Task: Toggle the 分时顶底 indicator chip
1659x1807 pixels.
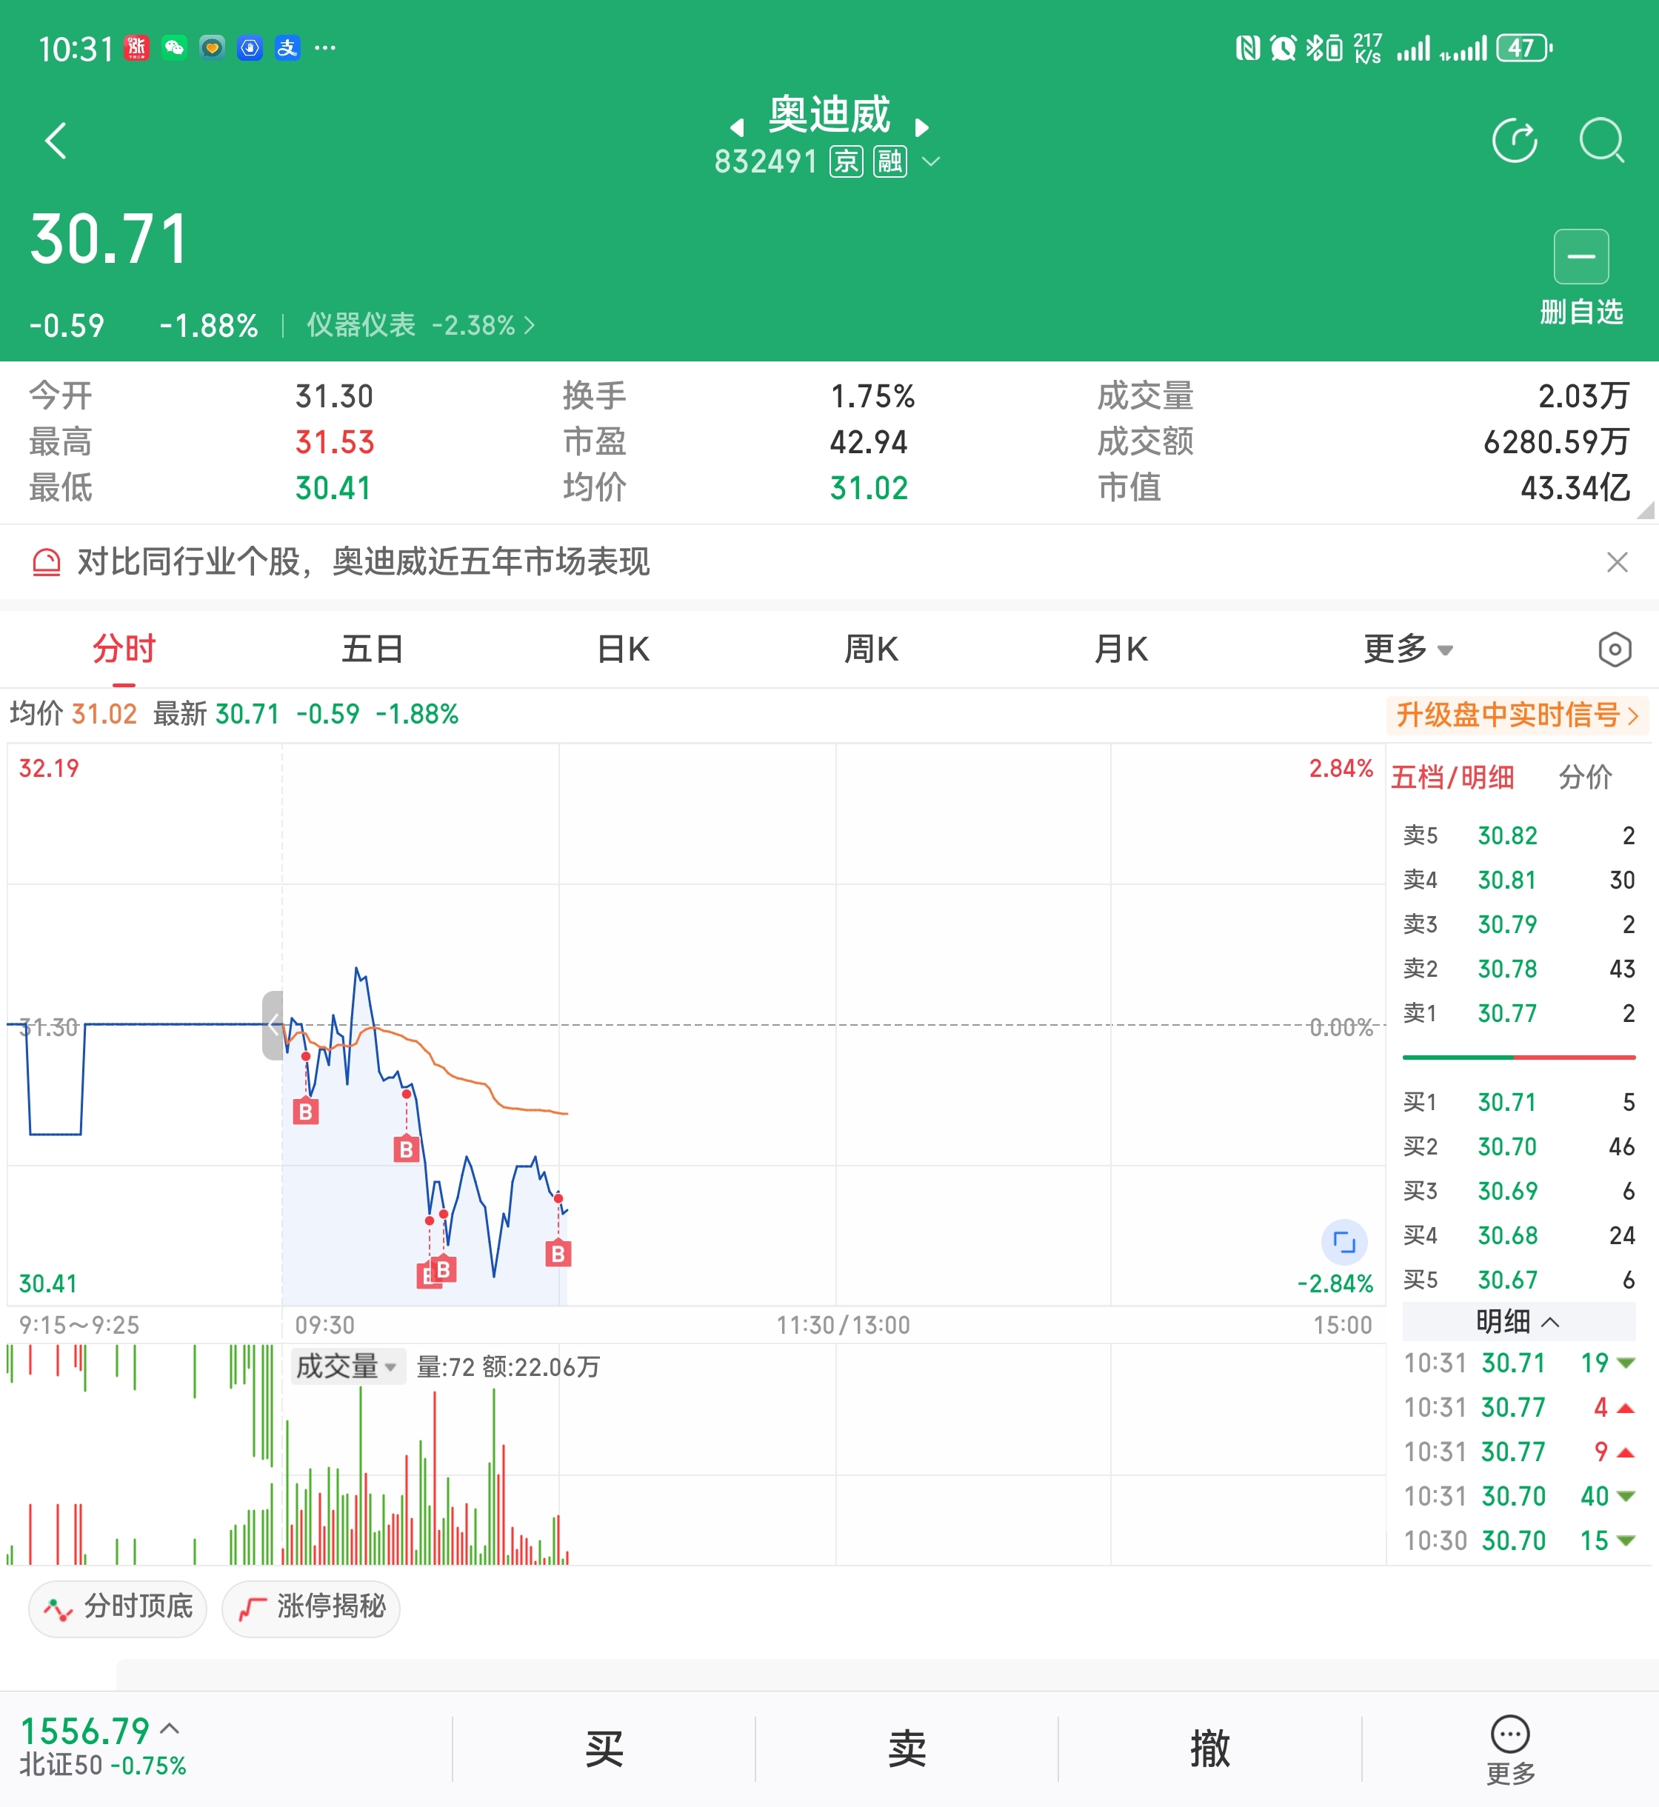Action: (x=118, y=1608)
